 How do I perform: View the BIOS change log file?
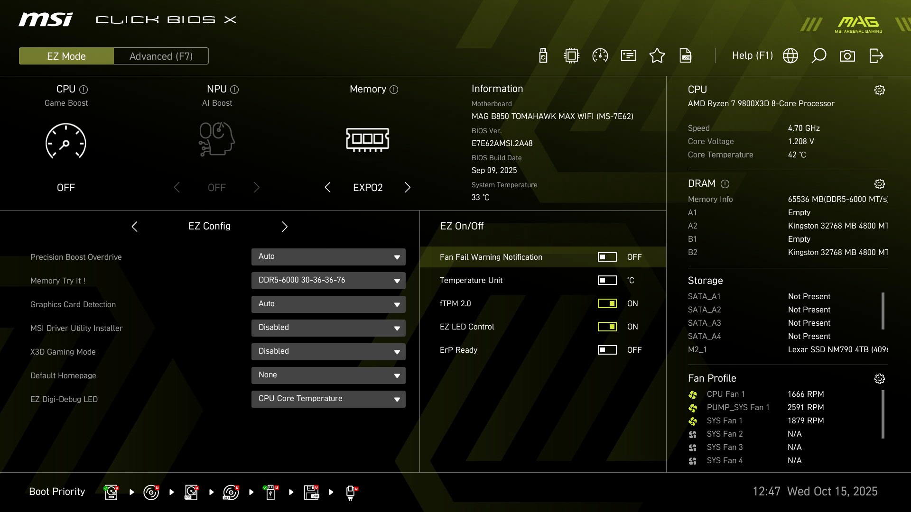click(x=686, y=55)
